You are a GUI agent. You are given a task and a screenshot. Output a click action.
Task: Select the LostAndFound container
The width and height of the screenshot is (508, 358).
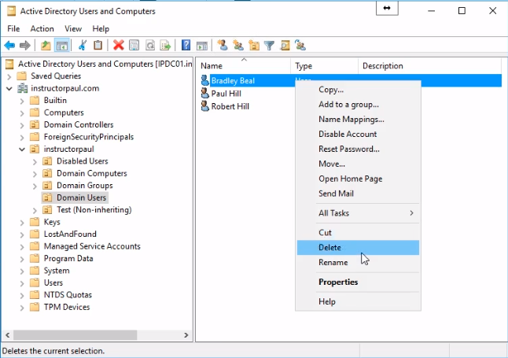70,234
